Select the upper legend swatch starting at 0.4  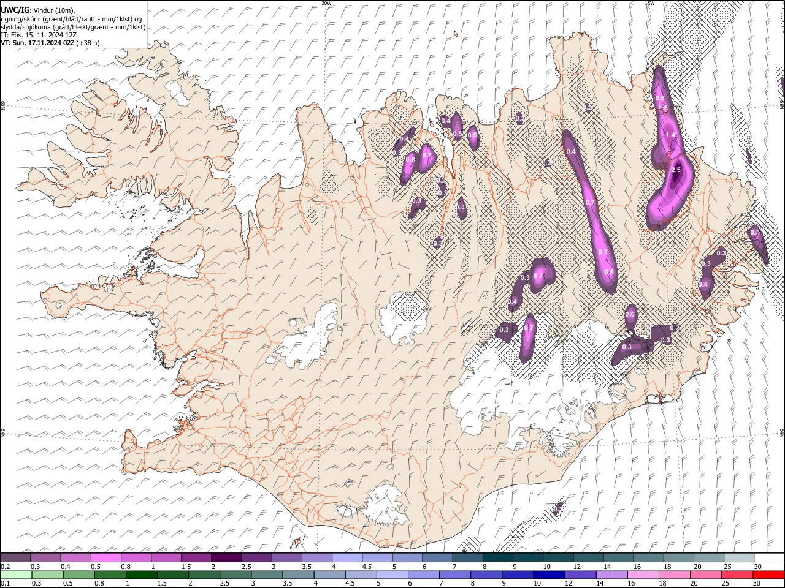[x=76, y=557]
